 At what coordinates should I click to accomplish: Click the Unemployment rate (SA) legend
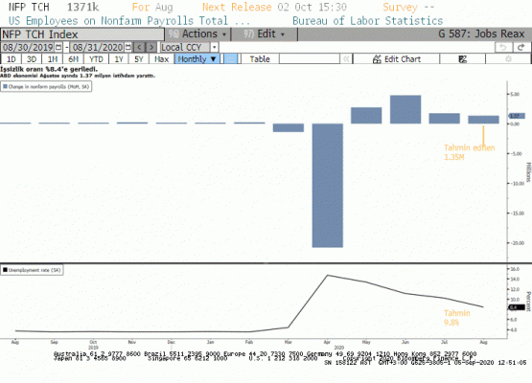32,270
